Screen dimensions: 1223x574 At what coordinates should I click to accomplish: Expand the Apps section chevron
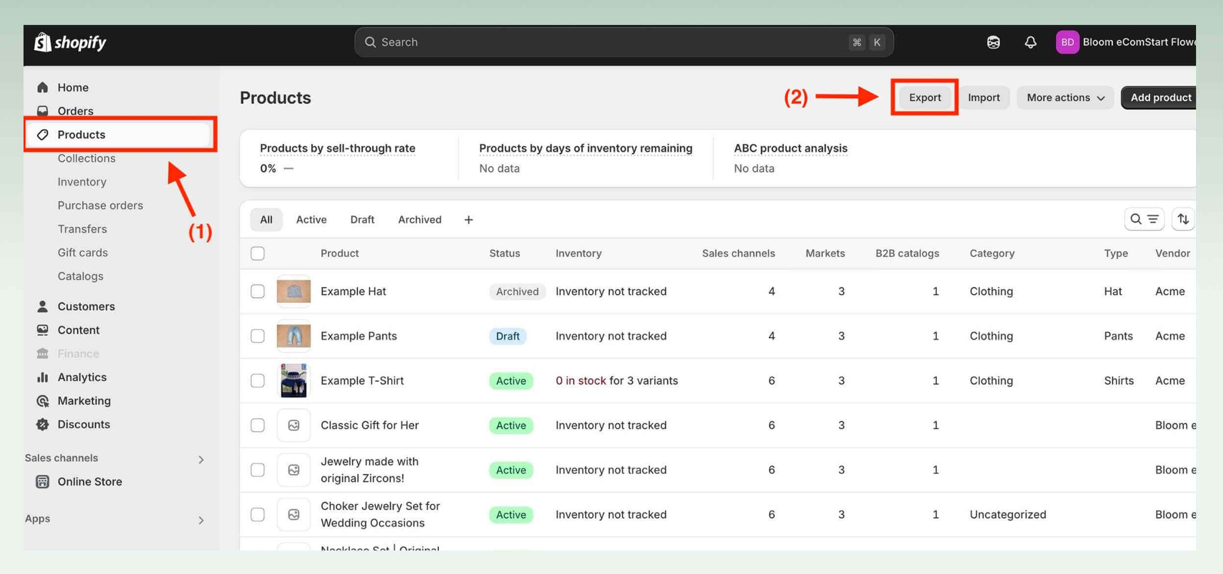pos(201,520)
